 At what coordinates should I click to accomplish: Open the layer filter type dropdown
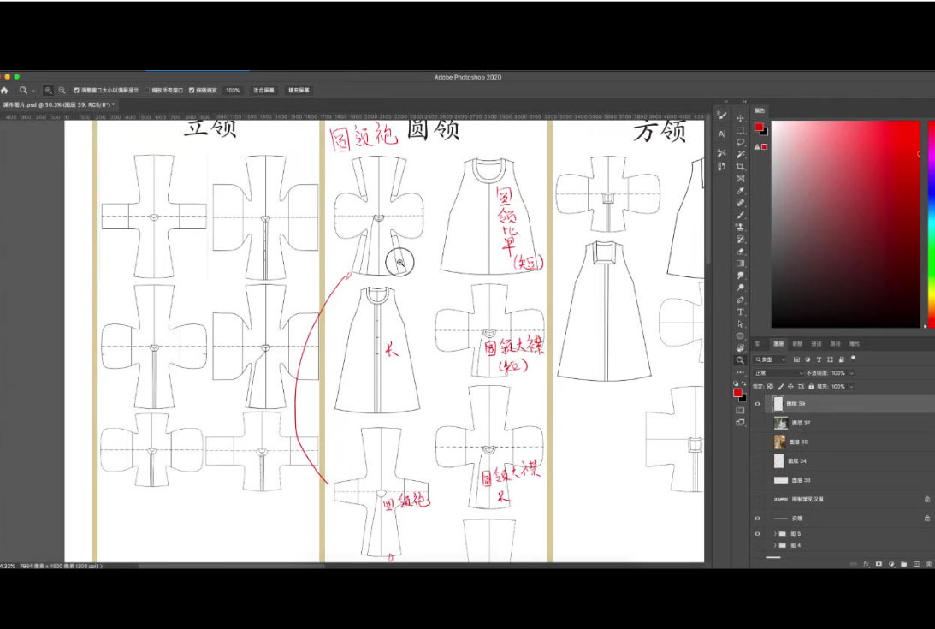tap(770, 359)
